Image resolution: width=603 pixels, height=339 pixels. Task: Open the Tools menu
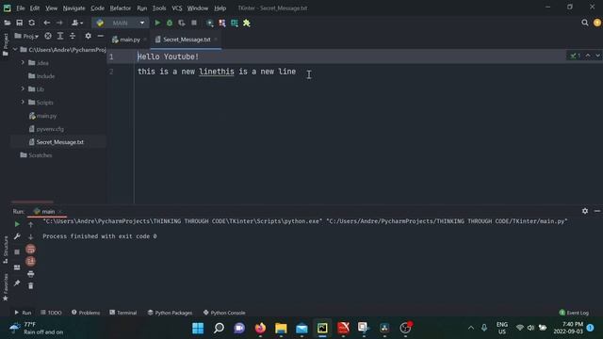159,8
